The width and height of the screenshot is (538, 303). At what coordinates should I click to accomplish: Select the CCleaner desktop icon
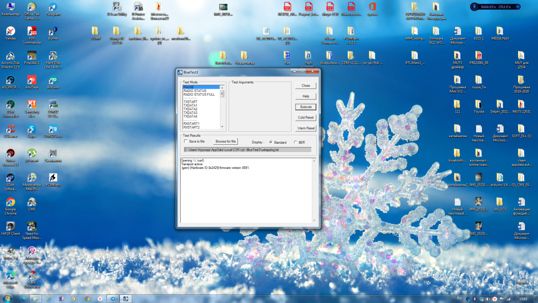[10, 131]
